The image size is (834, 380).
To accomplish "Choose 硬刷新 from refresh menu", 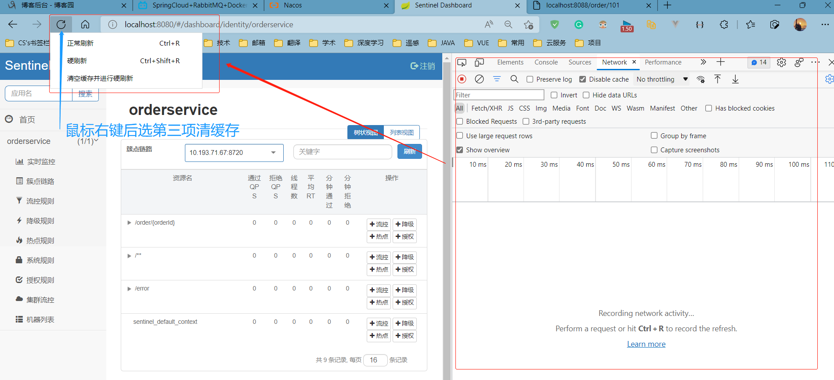I will point(126,61).
